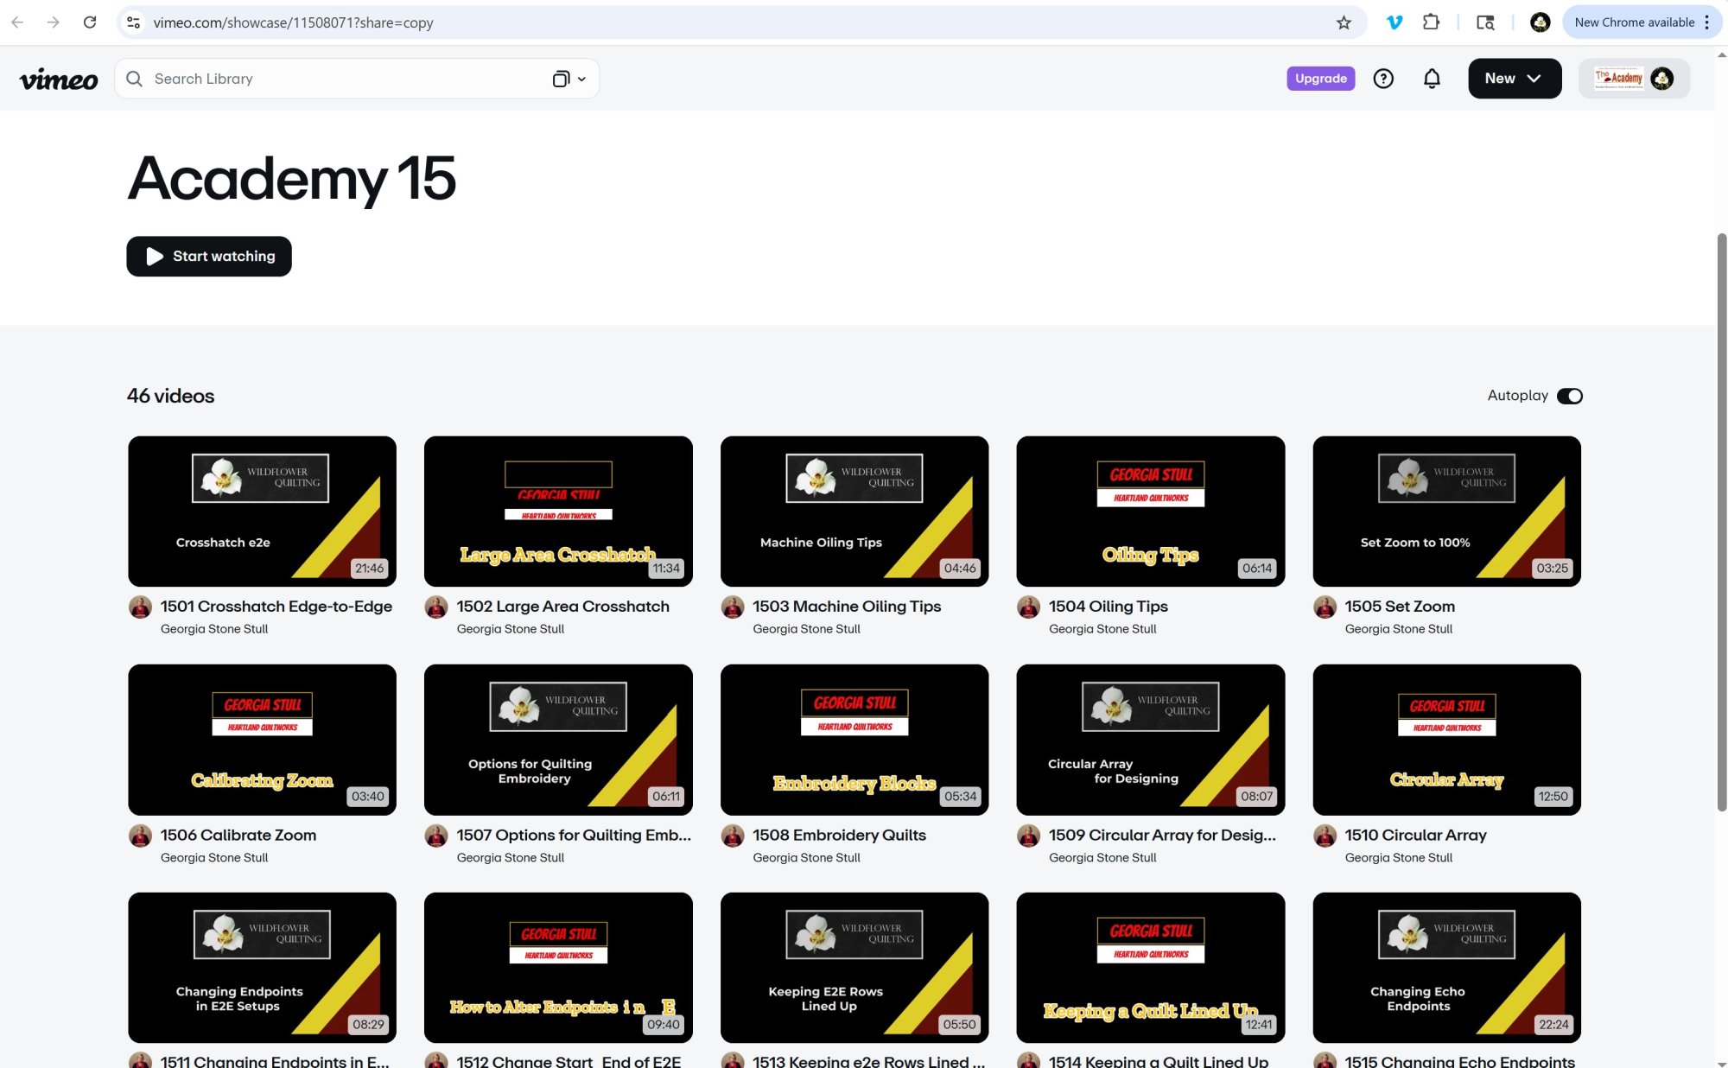Expand the New dropdown button

pos(1514,79)
